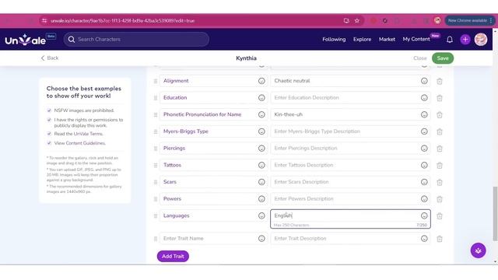The image size is (498, 280).
Task: Click the Enter Myers-Briggs Type Description field
Action: pyautogui.click(x=351, y=131)
